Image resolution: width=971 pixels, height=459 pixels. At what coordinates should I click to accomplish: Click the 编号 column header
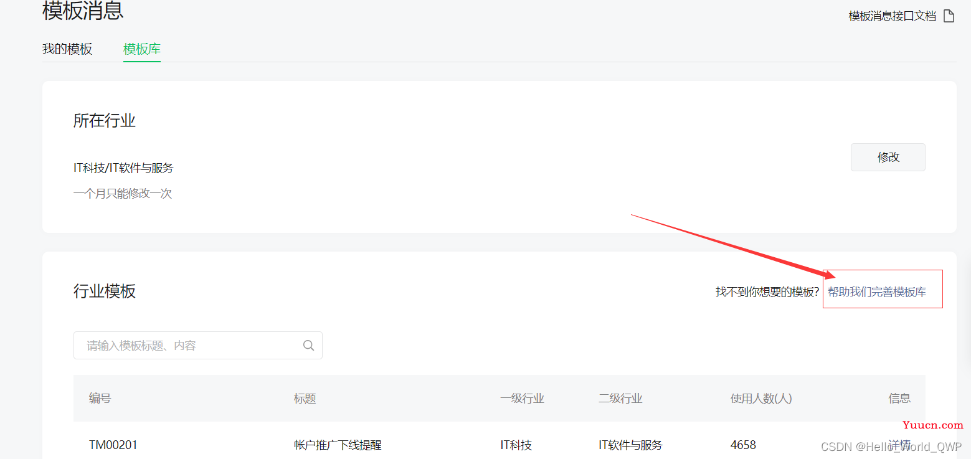pyautogui.click(x=100, y=399)
